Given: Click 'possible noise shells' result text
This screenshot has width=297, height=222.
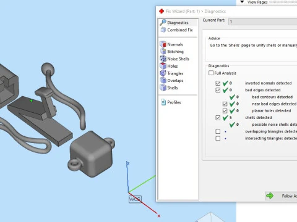Looking at the screenshot, I should pos(274,125).
